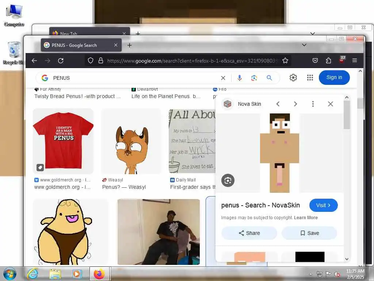This screenshot has height=281, width=374.
Task: Show next image in the preview panel
Action: click(295, 104)
